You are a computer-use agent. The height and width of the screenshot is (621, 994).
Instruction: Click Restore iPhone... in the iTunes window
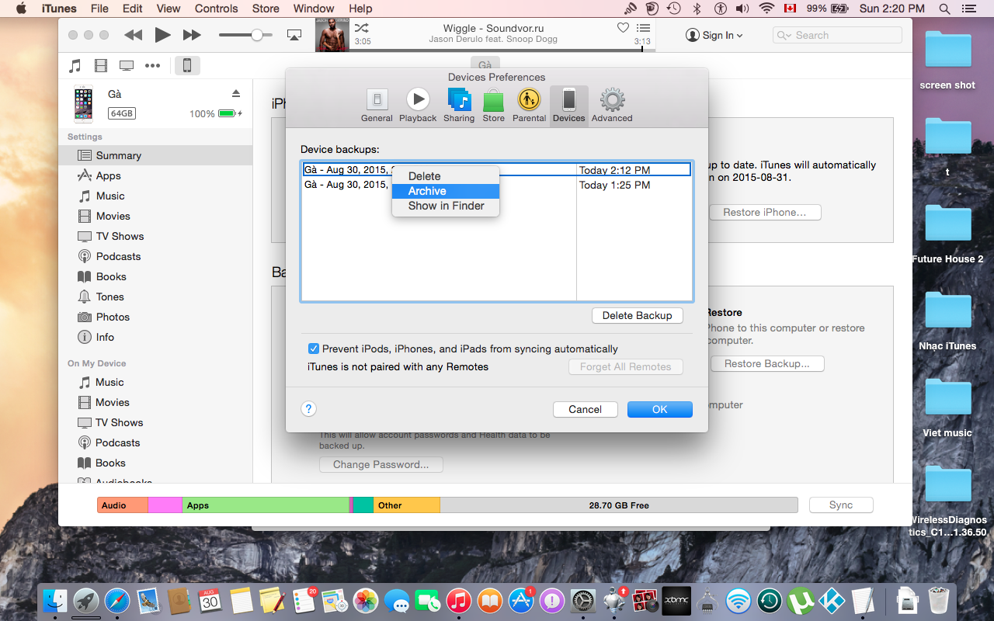coord(764,212)
